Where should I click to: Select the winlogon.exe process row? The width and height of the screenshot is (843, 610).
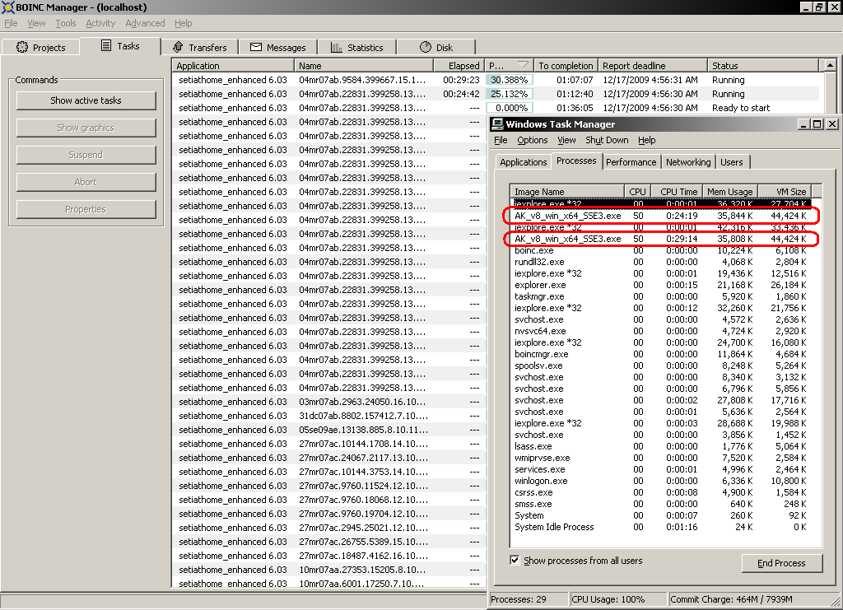pos(660,481)
